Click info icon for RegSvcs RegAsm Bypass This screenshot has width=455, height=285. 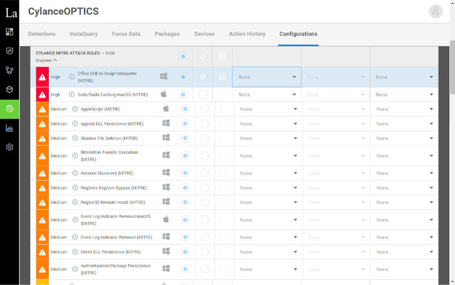[75, 188]
